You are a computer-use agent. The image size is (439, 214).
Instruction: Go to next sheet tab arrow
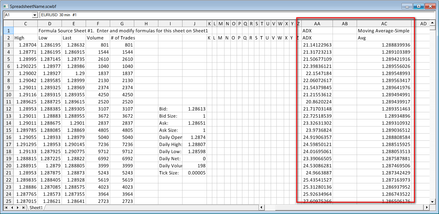18,208
